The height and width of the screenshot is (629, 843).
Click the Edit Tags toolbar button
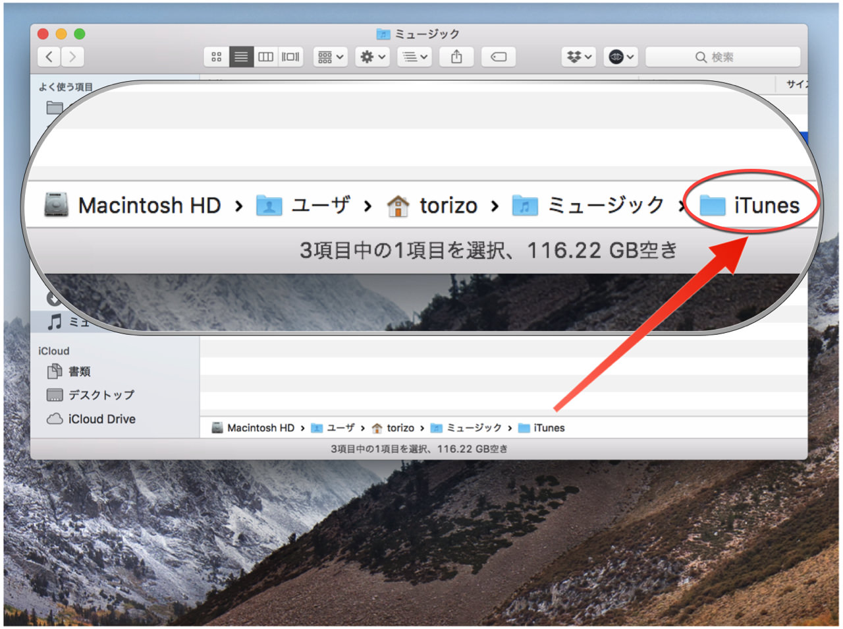499,57
